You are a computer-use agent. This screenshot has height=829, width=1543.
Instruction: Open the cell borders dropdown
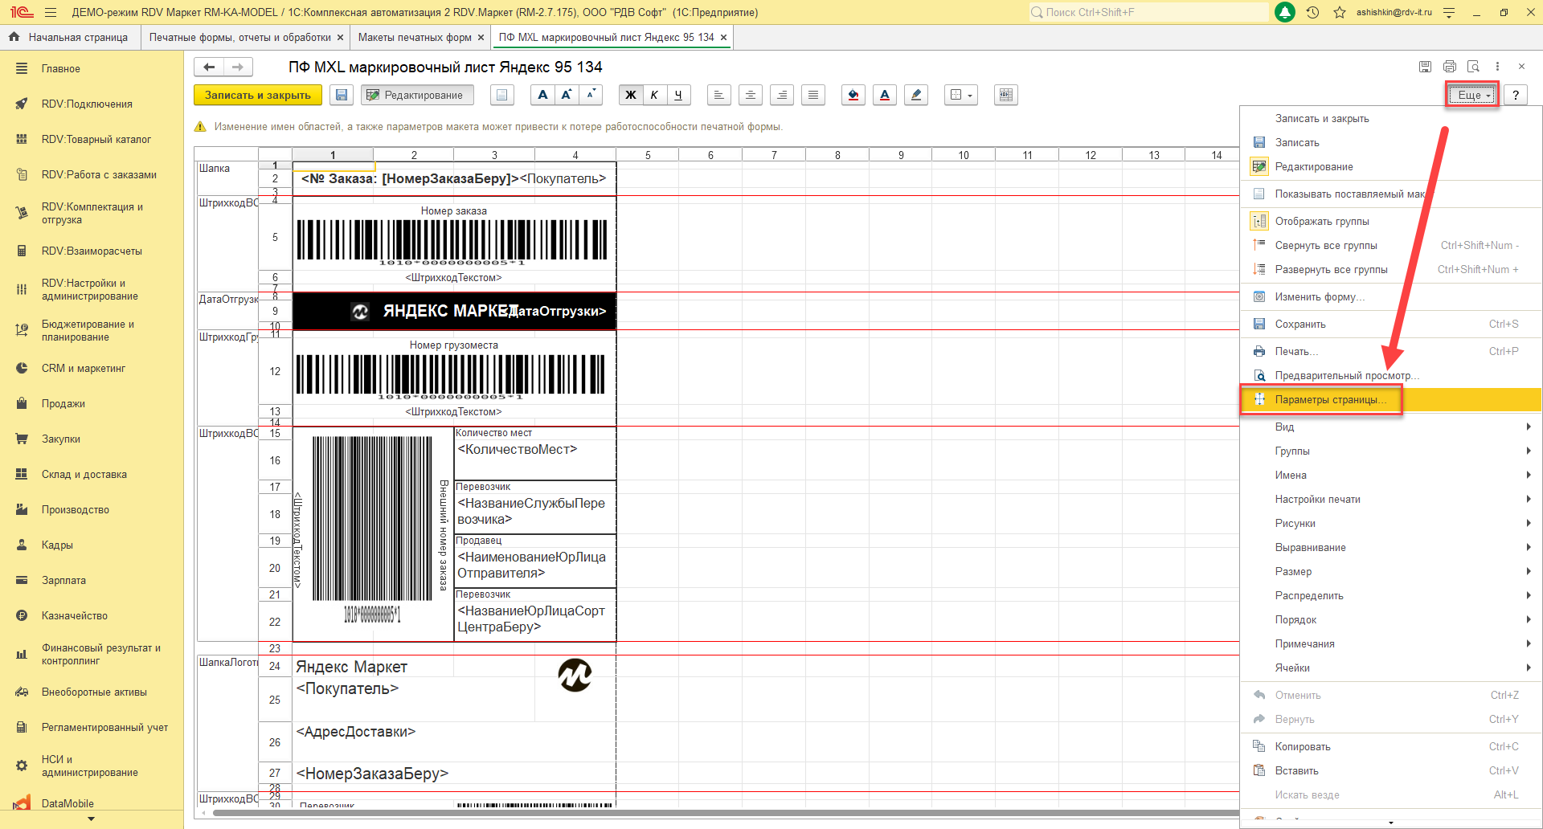(x=961, y=95)
